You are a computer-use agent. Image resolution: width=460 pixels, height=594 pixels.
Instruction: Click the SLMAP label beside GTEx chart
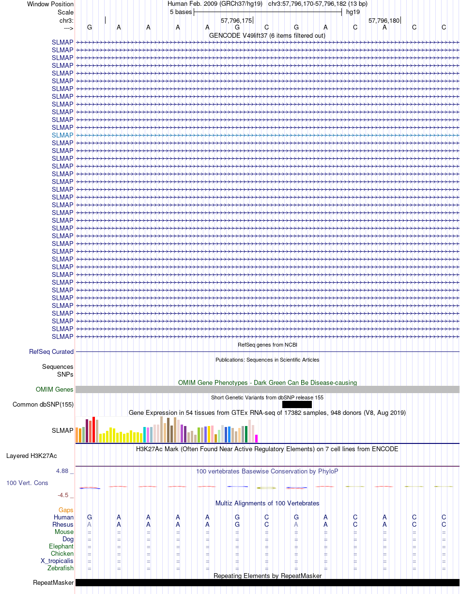62,430
